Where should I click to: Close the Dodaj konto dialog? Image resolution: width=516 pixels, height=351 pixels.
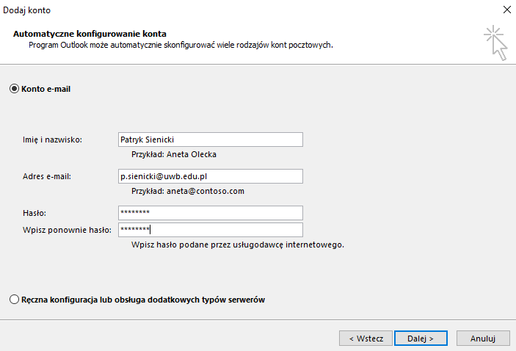tap(507, 10)
